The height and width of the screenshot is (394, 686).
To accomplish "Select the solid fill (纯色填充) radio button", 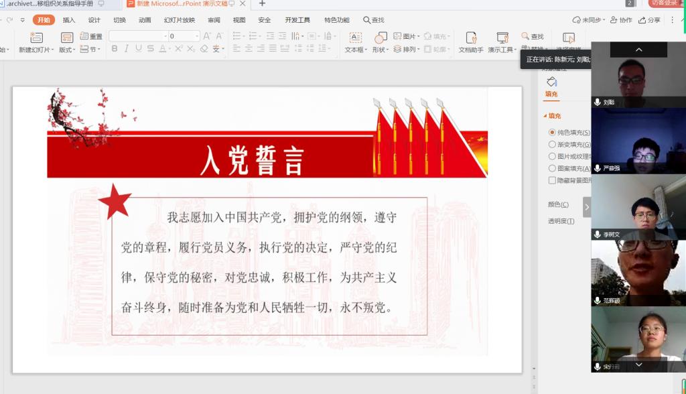I will (x=552, y=133).
